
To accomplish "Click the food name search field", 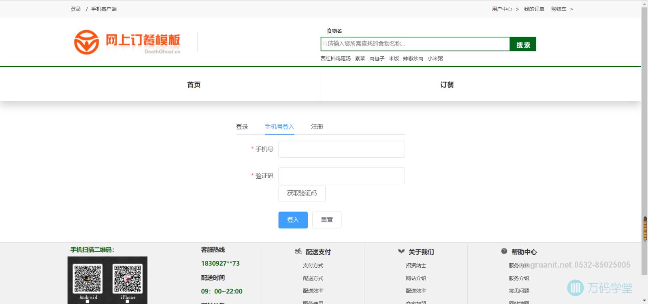I will (415, 44).
